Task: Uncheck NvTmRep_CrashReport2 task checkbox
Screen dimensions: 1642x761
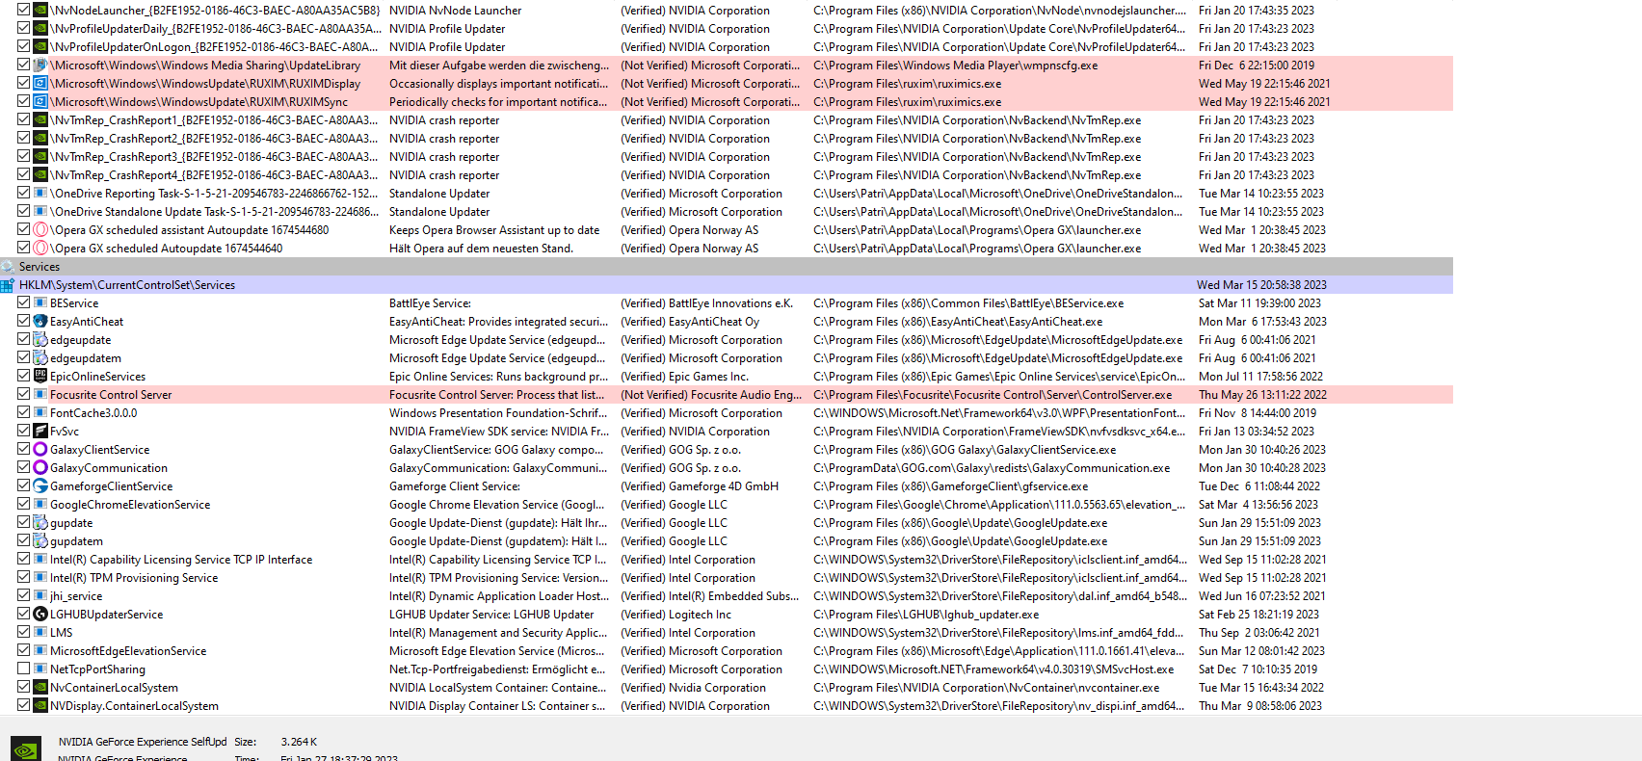Action: pos(23,138)
